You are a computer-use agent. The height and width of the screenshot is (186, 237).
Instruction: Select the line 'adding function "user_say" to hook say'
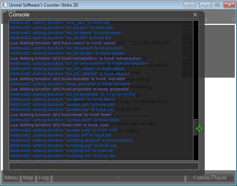click(x=60, y=22)
